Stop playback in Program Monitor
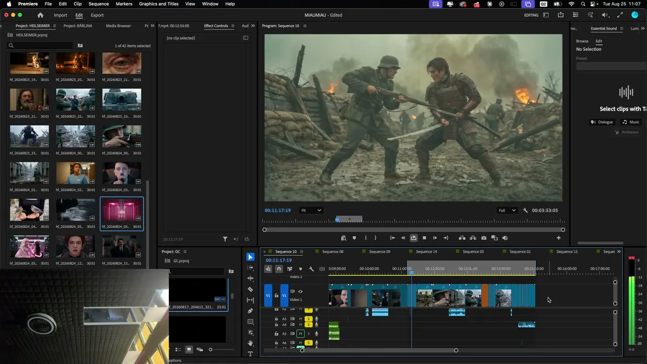 tap(424, 238)
